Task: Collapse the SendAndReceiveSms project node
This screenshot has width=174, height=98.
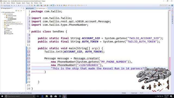Action: [x=2, y=13]
